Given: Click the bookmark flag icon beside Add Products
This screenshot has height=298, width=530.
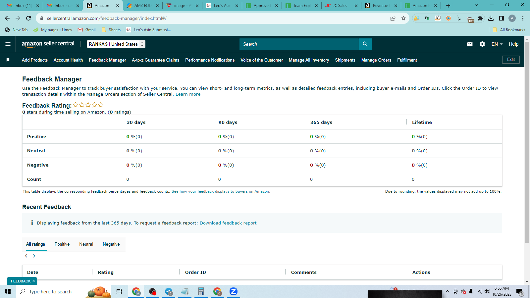Looking at the screenshot, I should (8, 60).
